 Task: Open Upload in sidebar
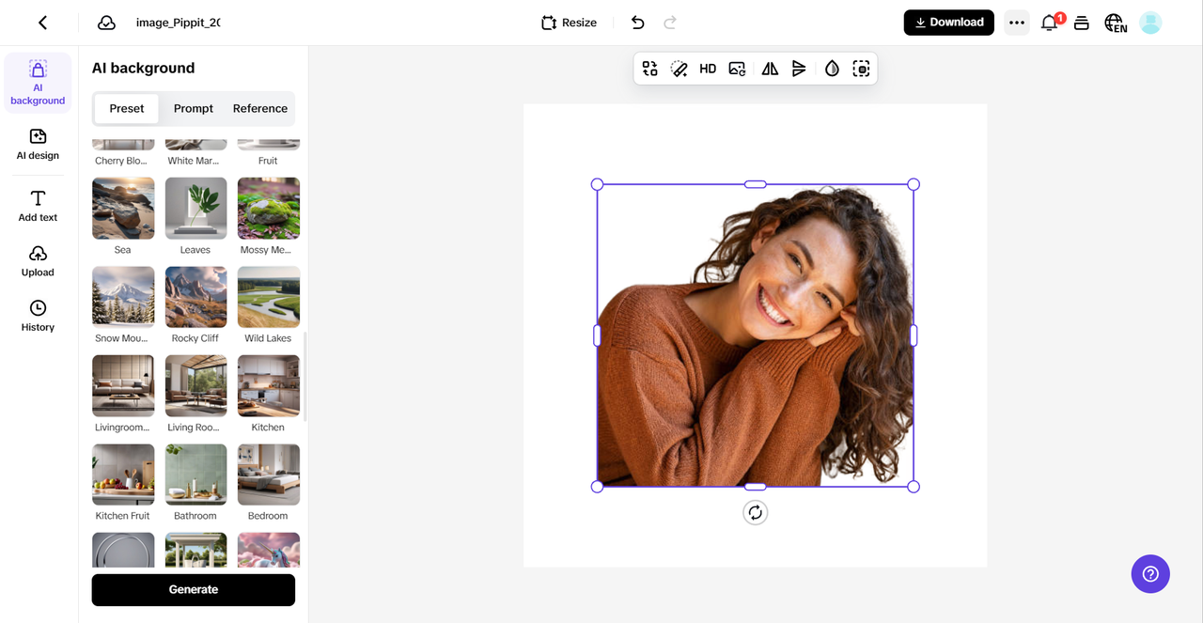38,261
